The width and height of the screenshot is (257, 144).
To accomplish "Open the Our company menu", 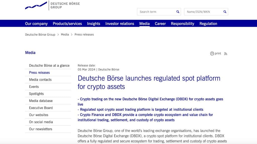I will [36, 24].
